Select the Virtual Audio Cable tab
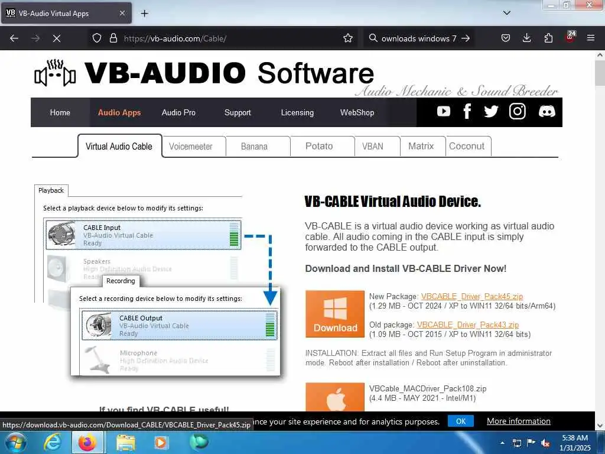The width and height of the screenshot is (605, 454). click(x=119, y=147)
